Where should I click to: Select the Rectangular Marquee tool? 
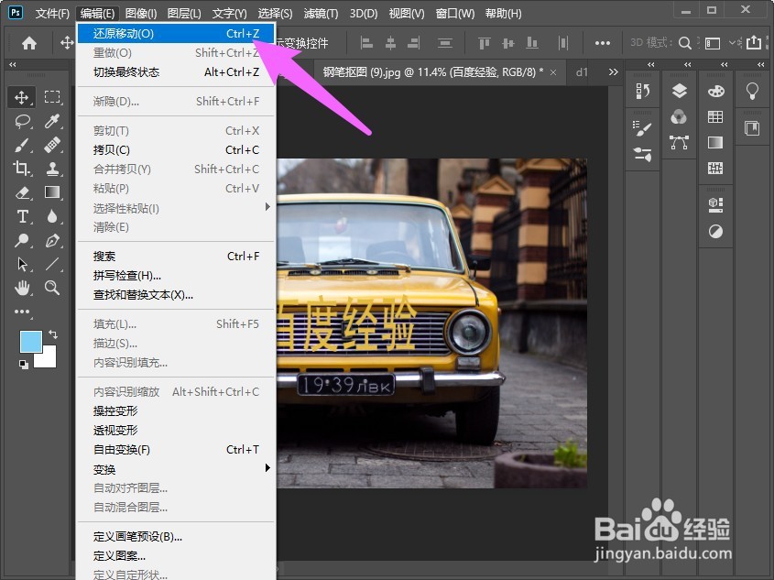click(x=52, y=97)
